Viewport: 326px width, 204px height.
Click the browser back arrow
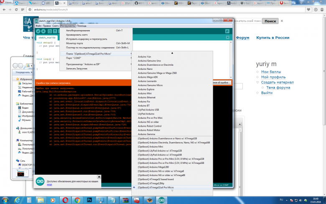click(4, 10)
